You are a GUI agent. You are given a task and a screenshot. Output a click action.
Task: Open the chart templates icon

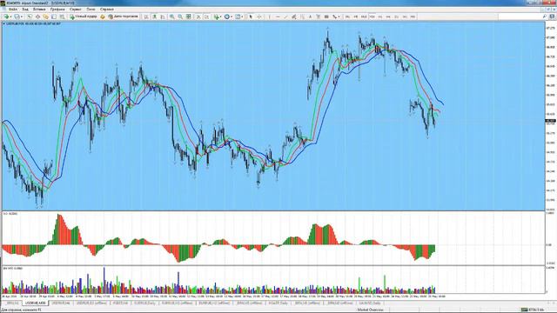tap(238, 17)
